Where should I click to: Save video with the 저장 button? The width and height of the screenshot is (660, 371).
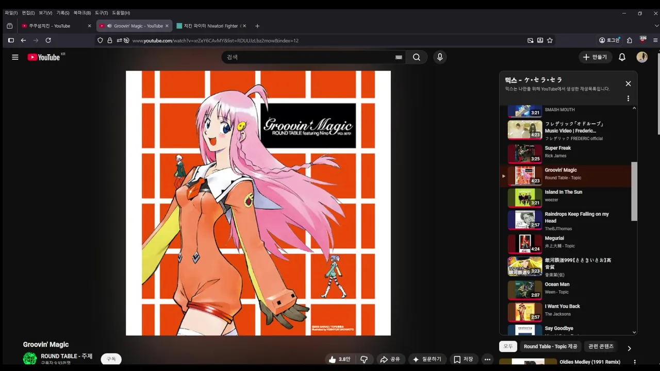click(x=463, y=359)
